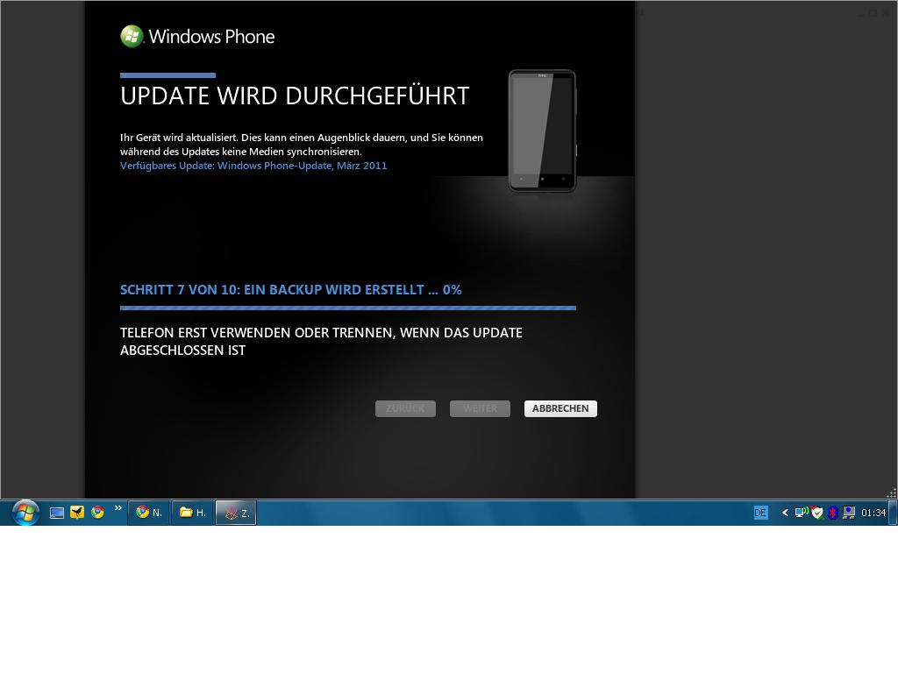The image size is (898, 673).
Task: Expand the quick launch overflow chevron
Action: tap(118, 507)
